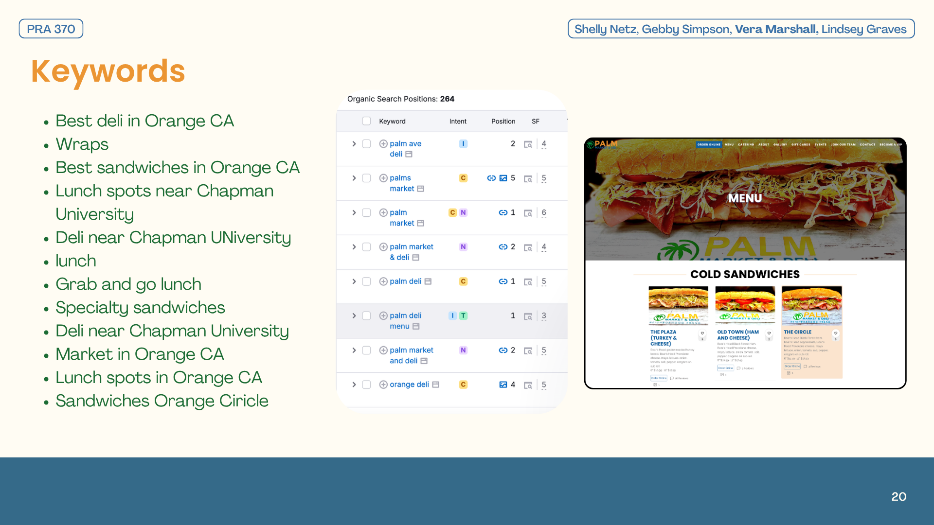Click the image pack icon in the 'orange deli' row

pyautogui.click(x=503, y=385)
